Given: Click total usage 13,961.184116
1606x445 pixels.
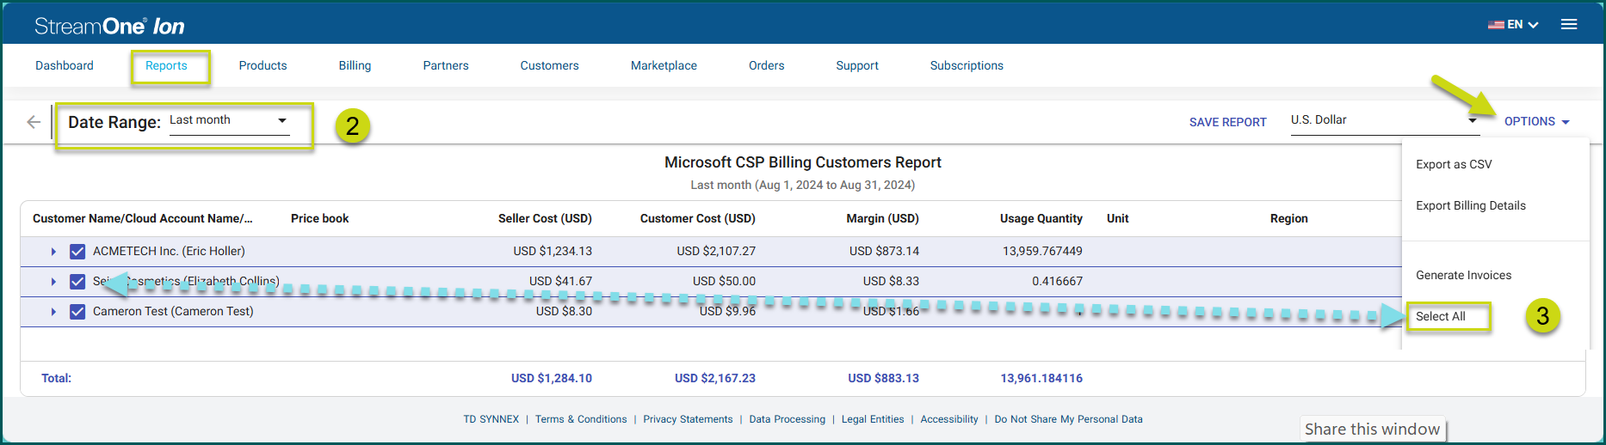Looking at the screenshot, I should tap(1041, 378).
